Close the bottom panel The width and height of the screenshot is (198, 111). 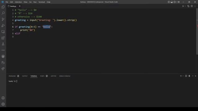click(196, 76)
